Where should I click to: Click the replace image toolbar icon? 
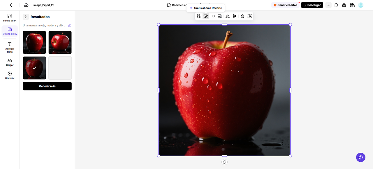[220, 16]
